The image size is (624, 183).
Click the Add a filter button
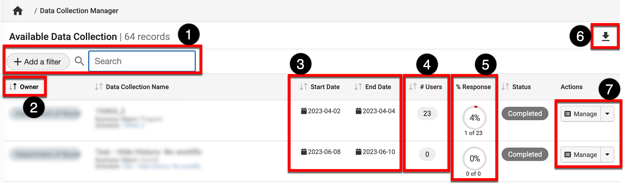click(38, 62)
